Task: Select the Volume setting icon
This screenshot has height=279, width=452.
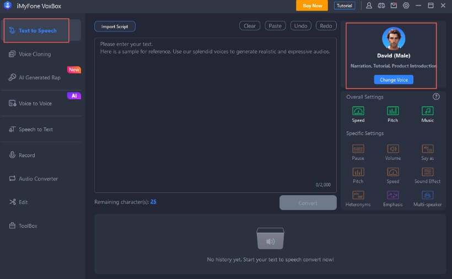Action: tap(393, 149)
